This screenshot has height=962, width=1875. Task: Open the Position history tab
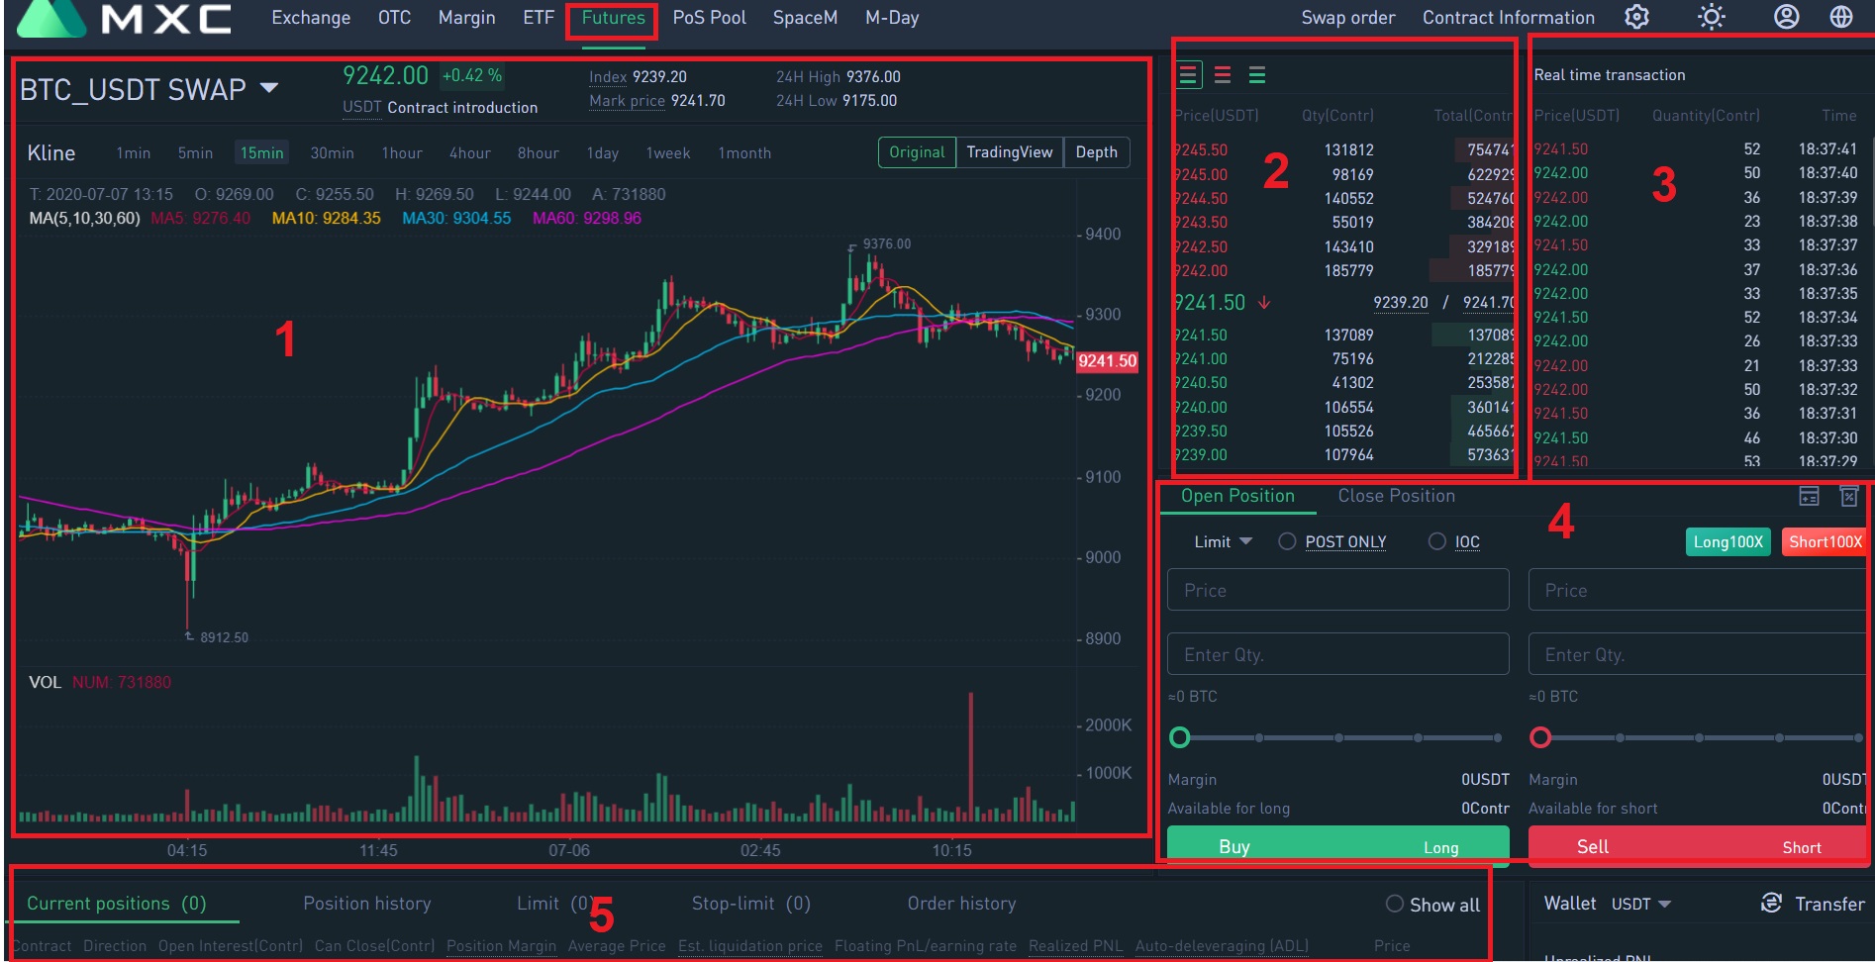[x=366, y=904]
